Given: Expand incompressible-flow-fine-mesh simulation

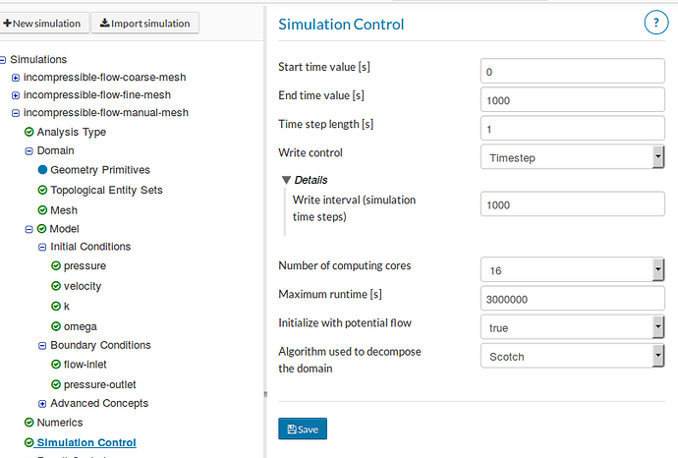Looking at the screenshot, I should (16, 95).
